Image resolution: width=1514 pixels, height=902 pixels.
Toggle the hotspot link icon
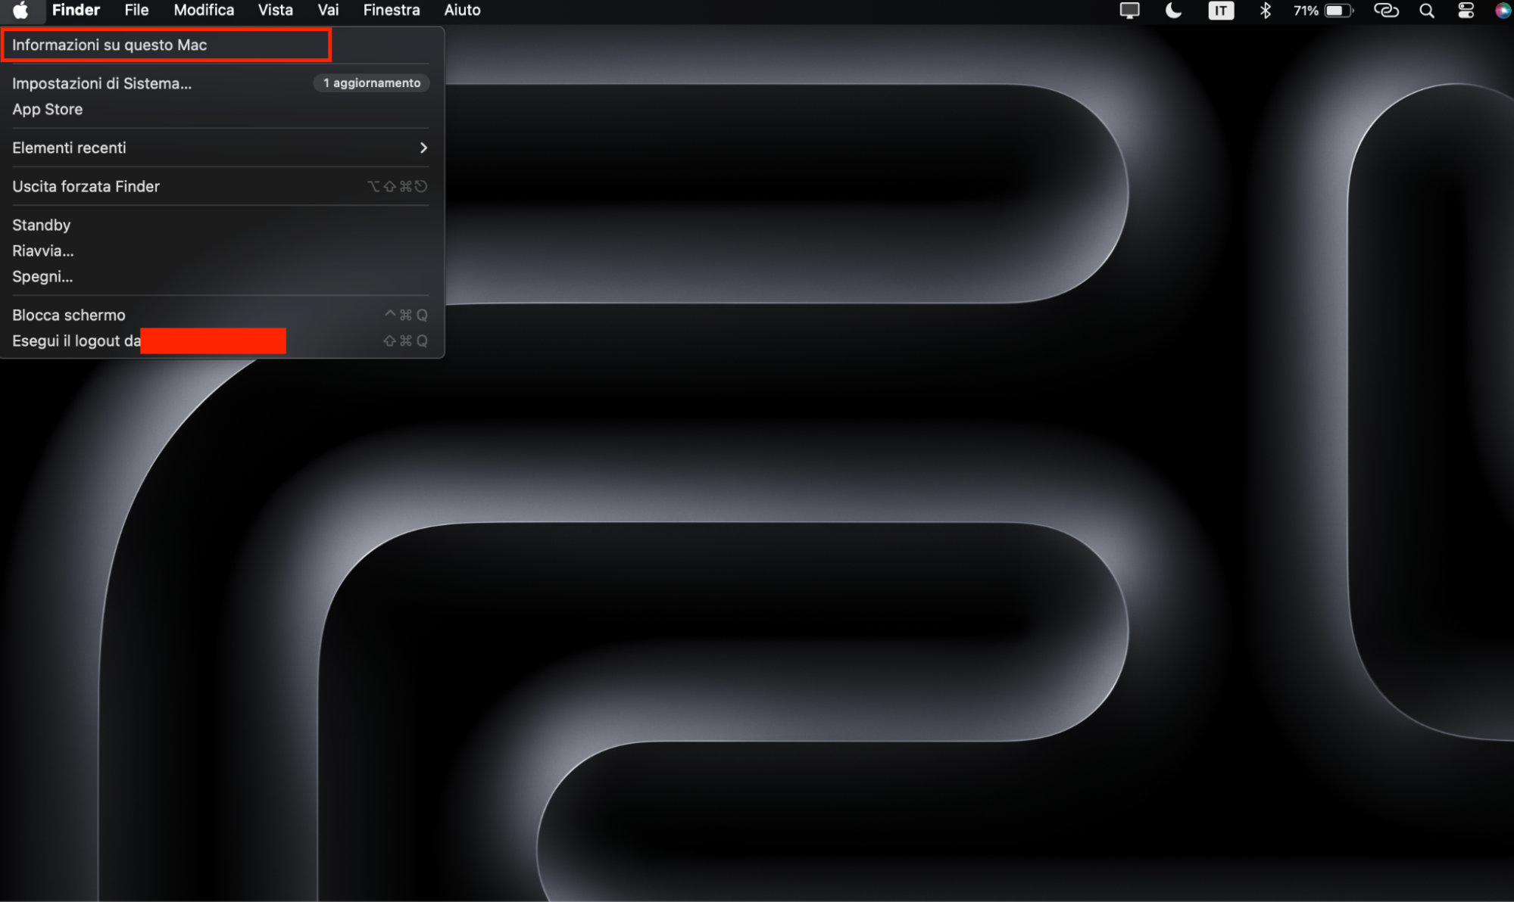click(x=1386, y=10)
